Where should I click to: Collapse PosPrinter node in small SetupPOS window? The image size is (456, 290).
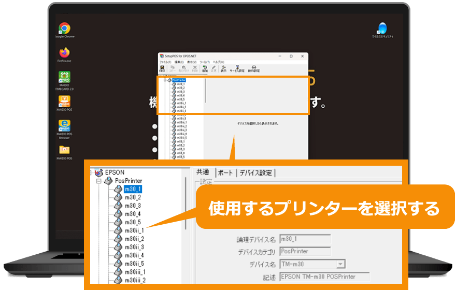(x=165, y=80)
